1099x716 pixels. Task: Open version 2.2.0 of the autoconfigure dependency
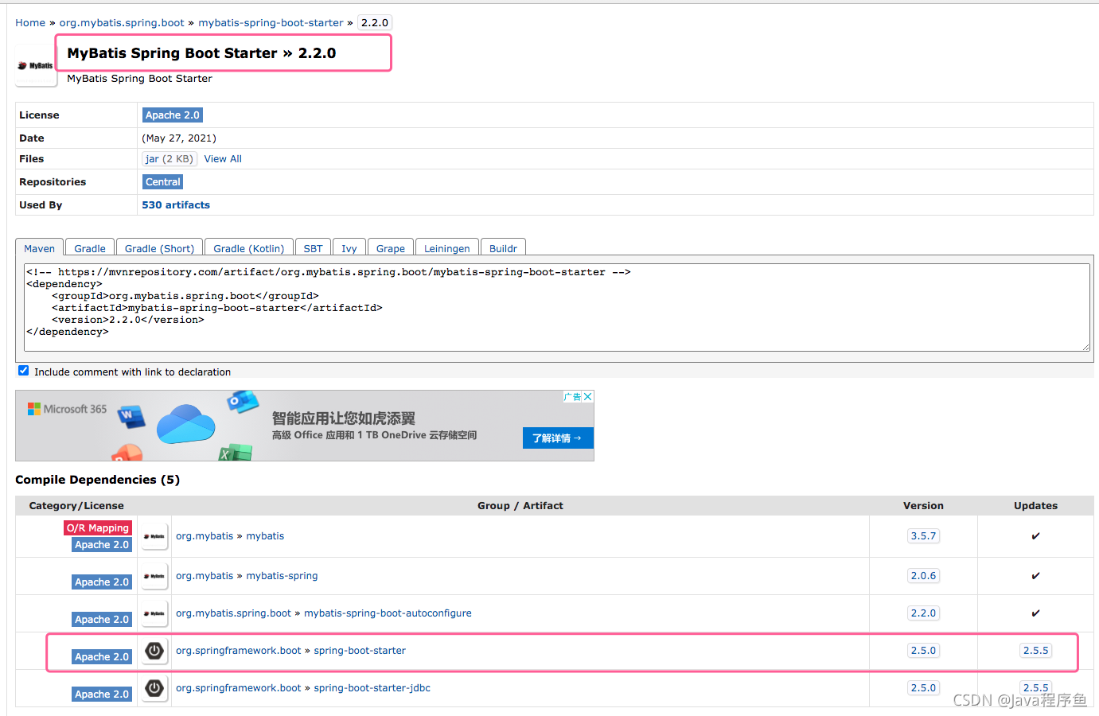tap(923, 613)
